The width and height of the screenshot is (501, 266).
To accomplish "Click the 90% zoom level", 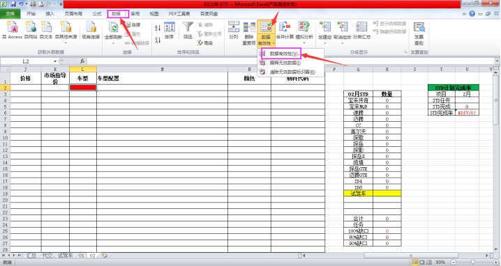I will point(440,263).
